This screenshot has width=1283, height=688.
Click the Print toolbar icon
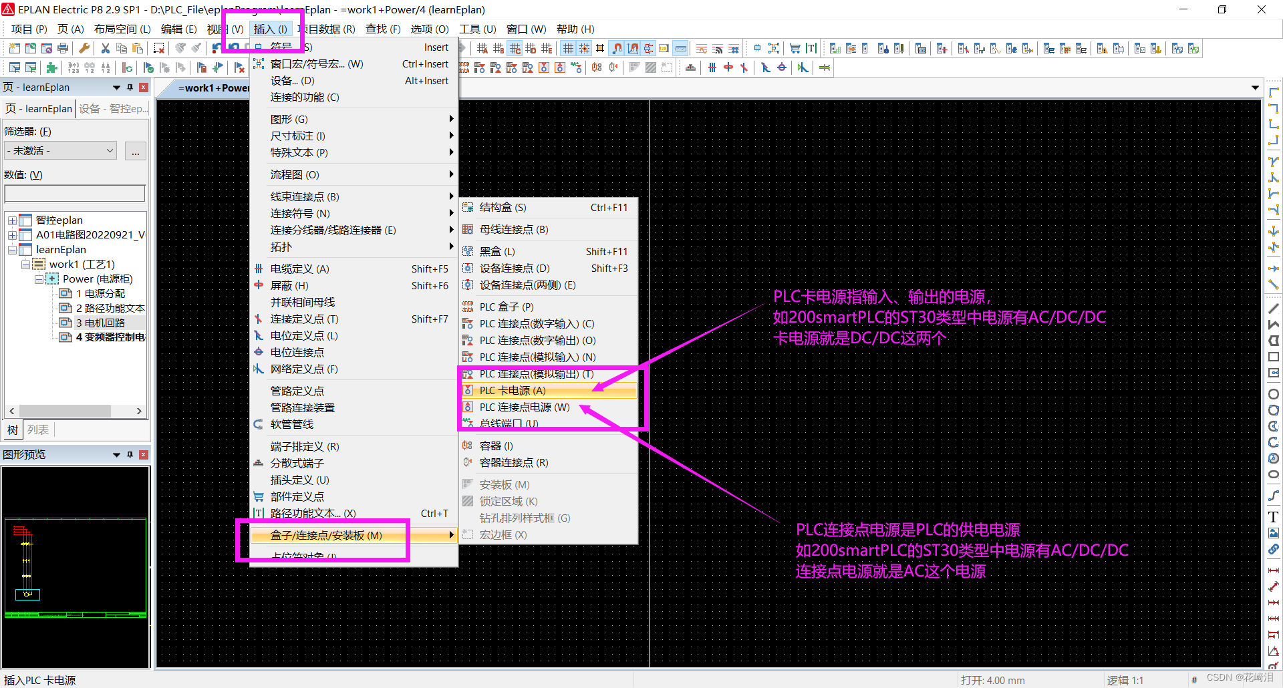63,48
